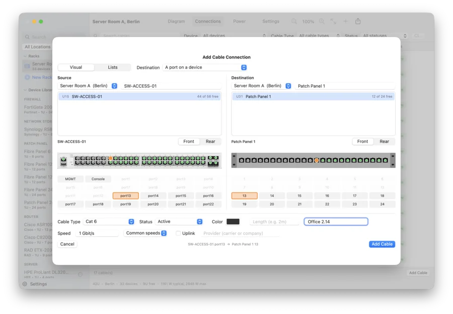Select Visual view segment
Screen dimensions: 453x314
click(76, 68)
